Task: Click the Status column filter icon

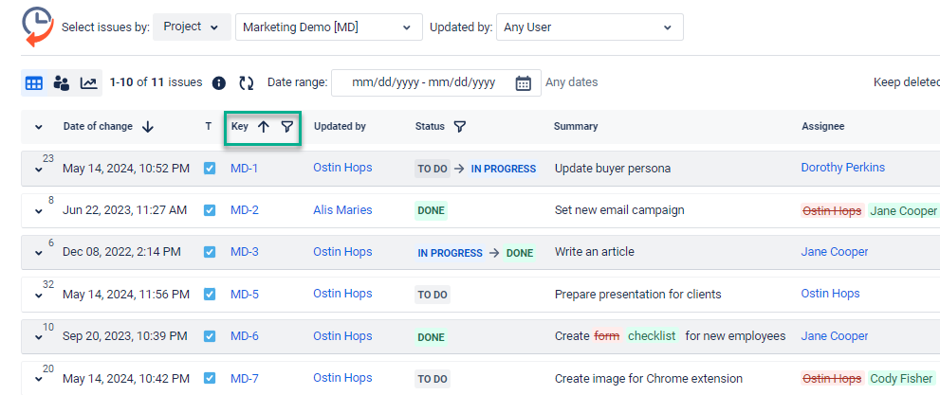Action: click(x=460, y=127)
